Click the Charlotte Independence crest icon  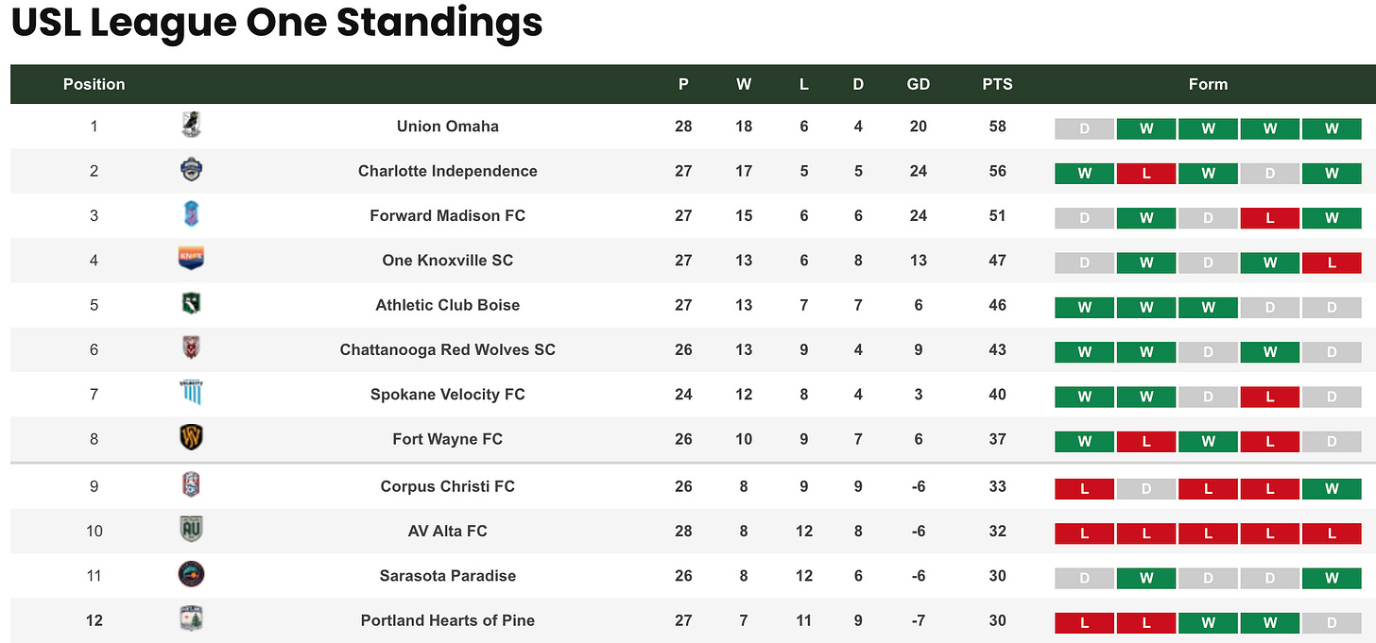(x=191, y=170)
